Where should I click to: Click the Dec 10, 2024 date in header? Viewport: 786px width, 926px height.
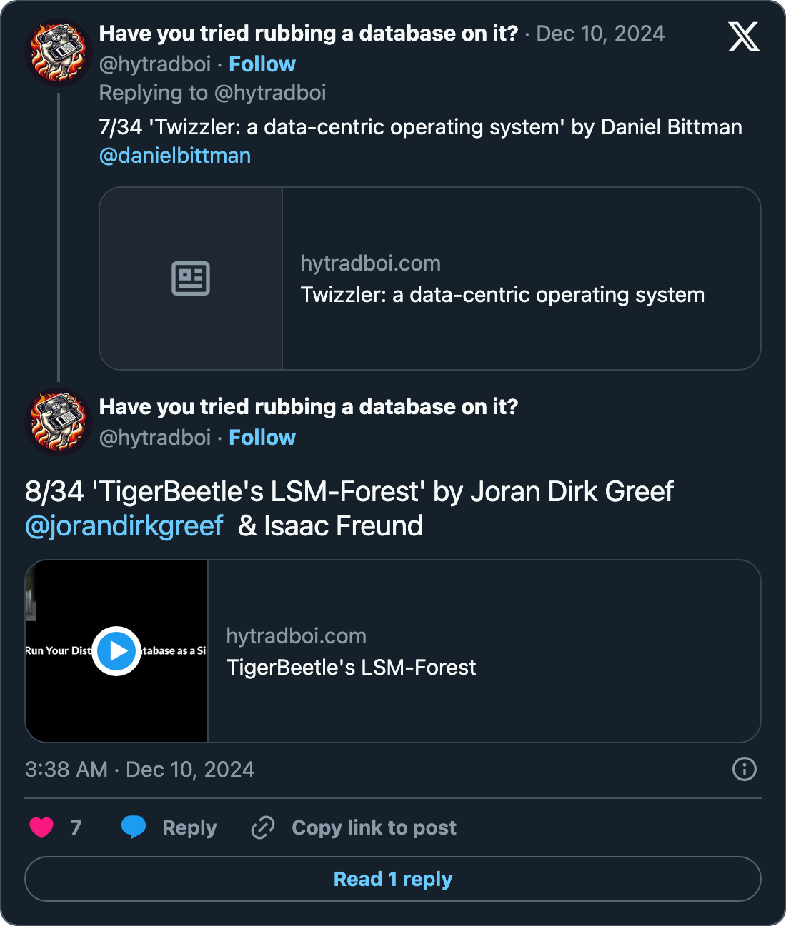tap(600, 34)
